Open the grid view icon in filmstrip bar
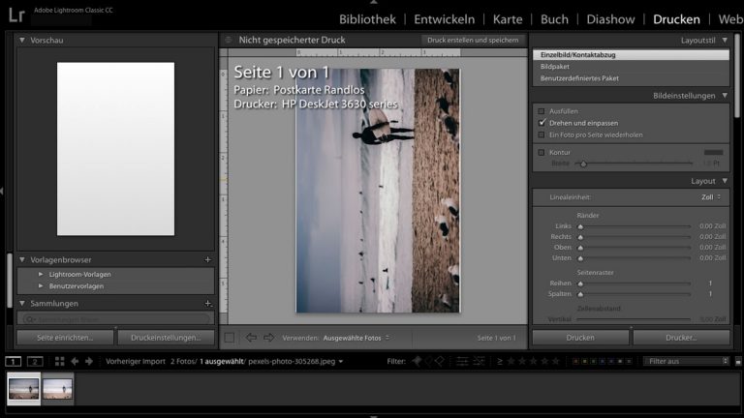This screenshot has width=744, height=418. coord(59,361)
